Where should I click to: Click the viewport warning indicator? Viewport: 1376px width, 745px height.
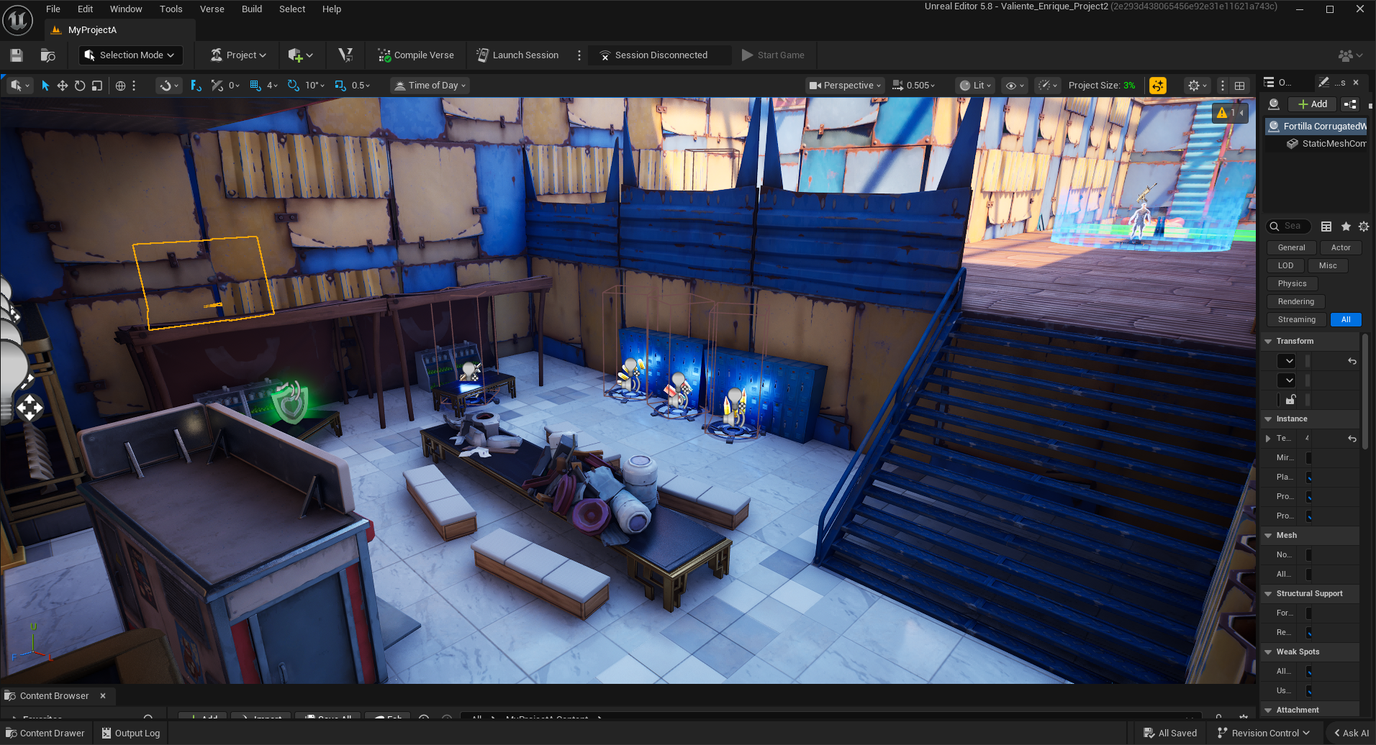tap(1229, 113)
